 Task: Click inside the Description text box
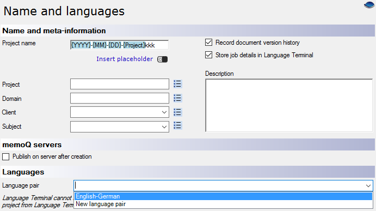click(x=289, y=105)
